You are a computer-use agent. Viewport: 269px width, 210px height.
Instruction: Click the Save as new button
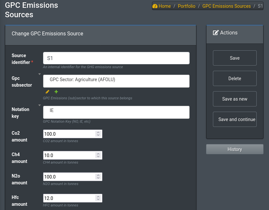pos(235,99)
